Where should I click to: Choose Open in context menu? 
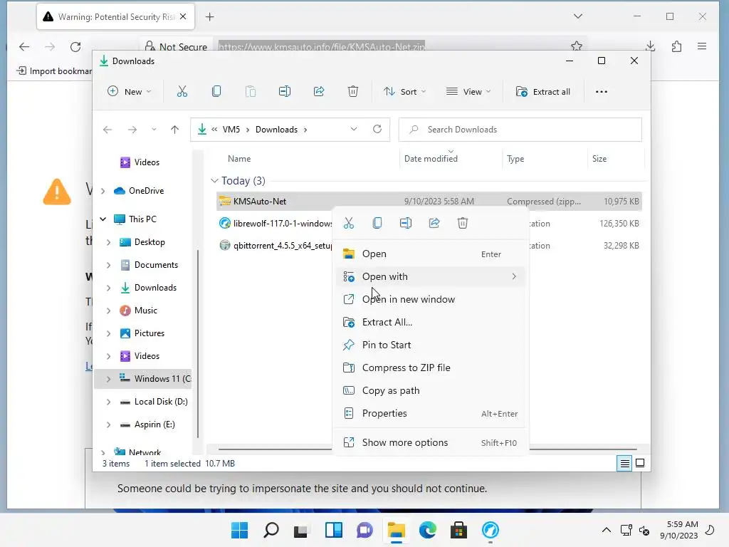431,254
